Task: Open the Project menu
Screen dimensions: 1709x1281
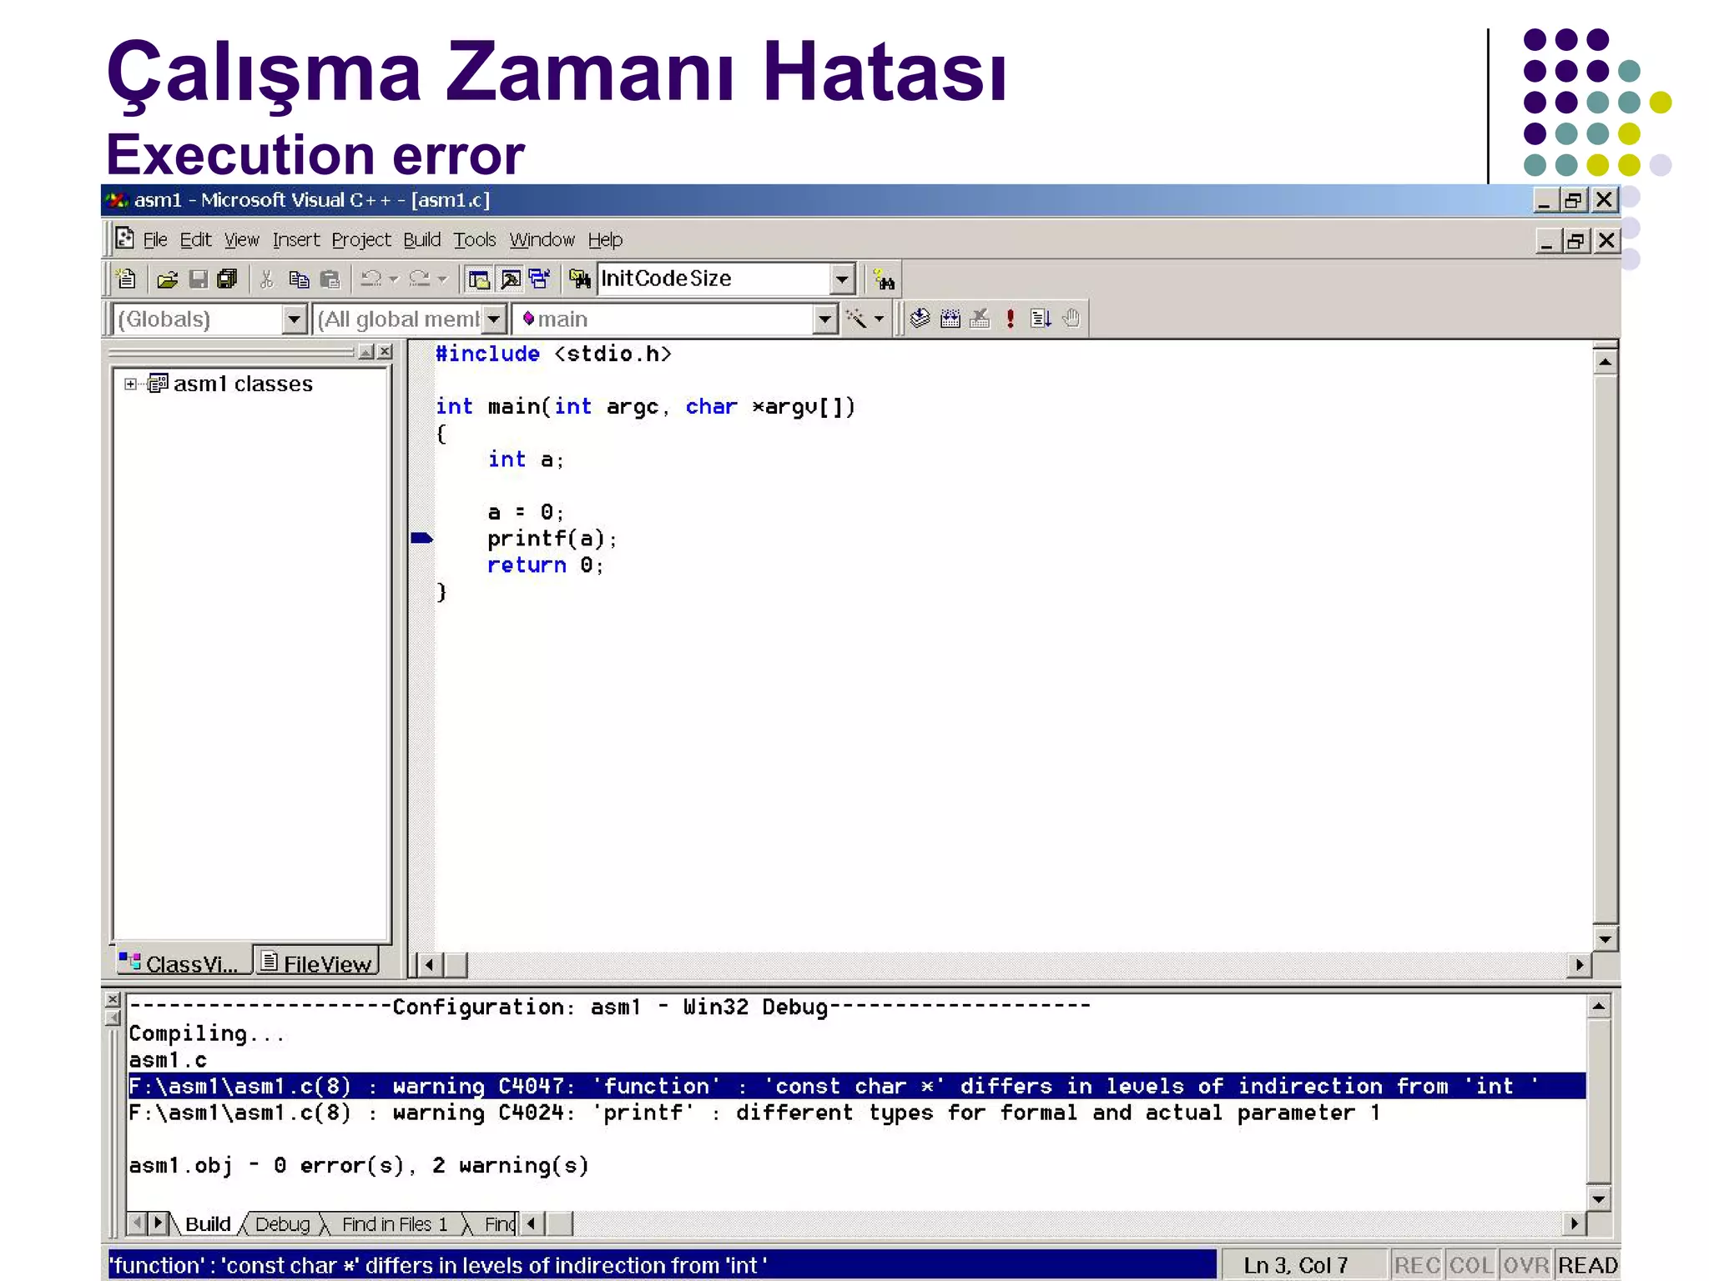Action: 361,240
